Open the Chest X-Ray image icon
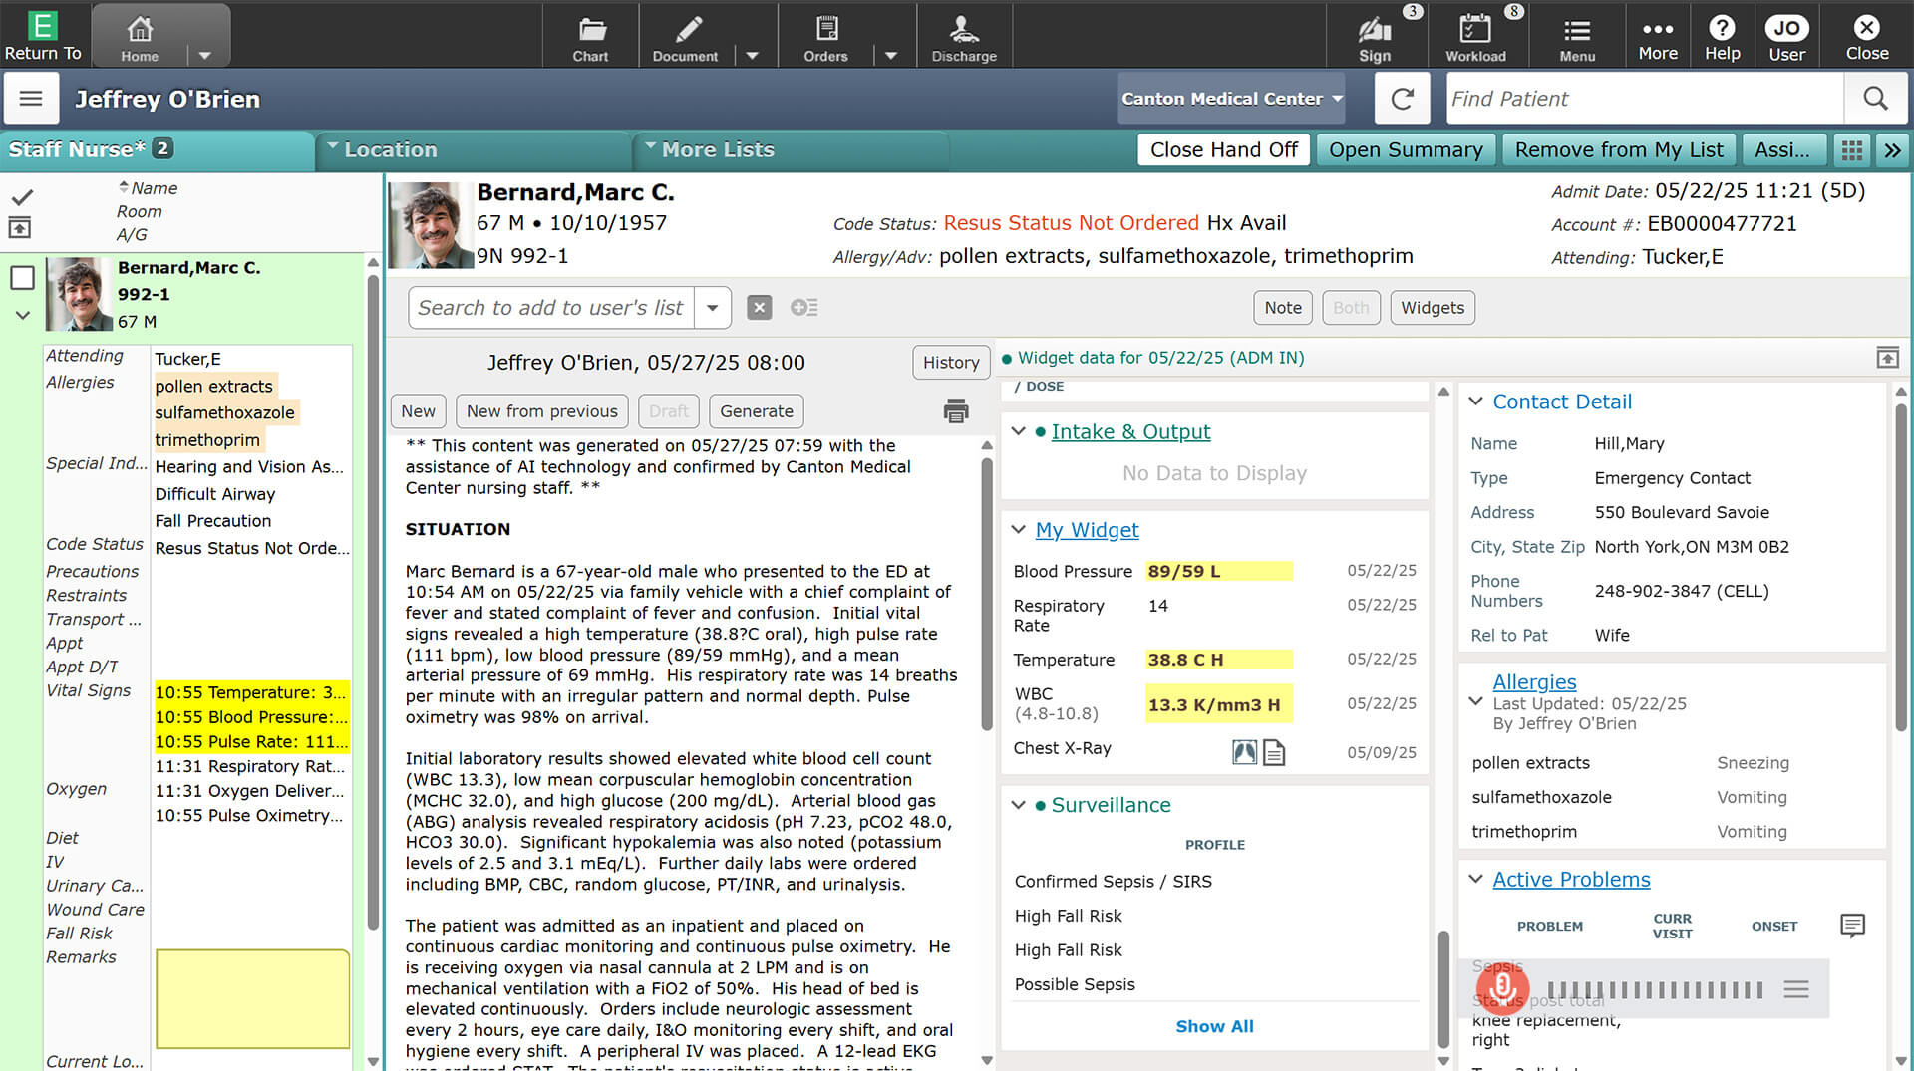This screenshot has width=1914, height=1071. point(1244,752)
